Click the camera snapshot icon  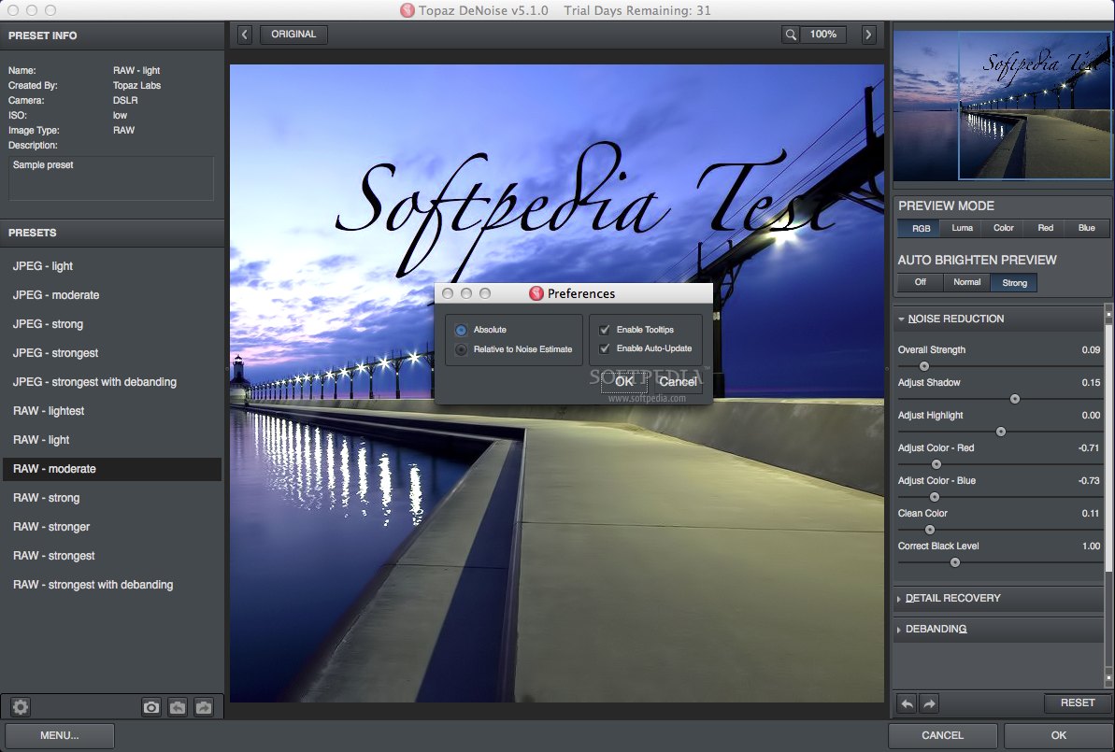[x=151, y=707]
